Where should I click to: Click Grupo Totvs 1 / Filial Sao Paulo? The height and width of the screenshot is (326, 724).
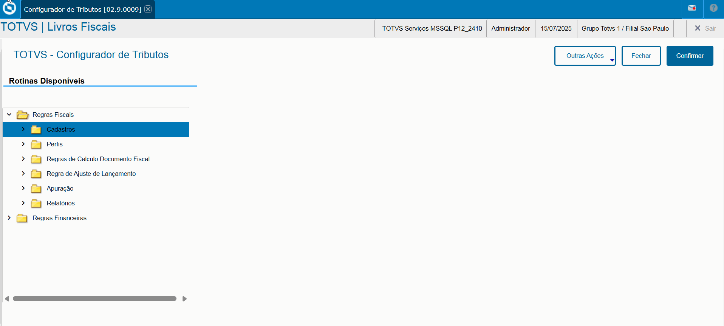(625, 28)
